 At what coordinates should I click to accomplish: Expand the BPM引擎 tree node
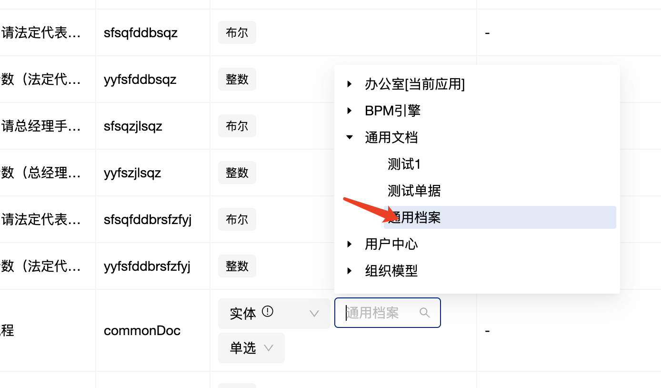[x=350, y=111]
